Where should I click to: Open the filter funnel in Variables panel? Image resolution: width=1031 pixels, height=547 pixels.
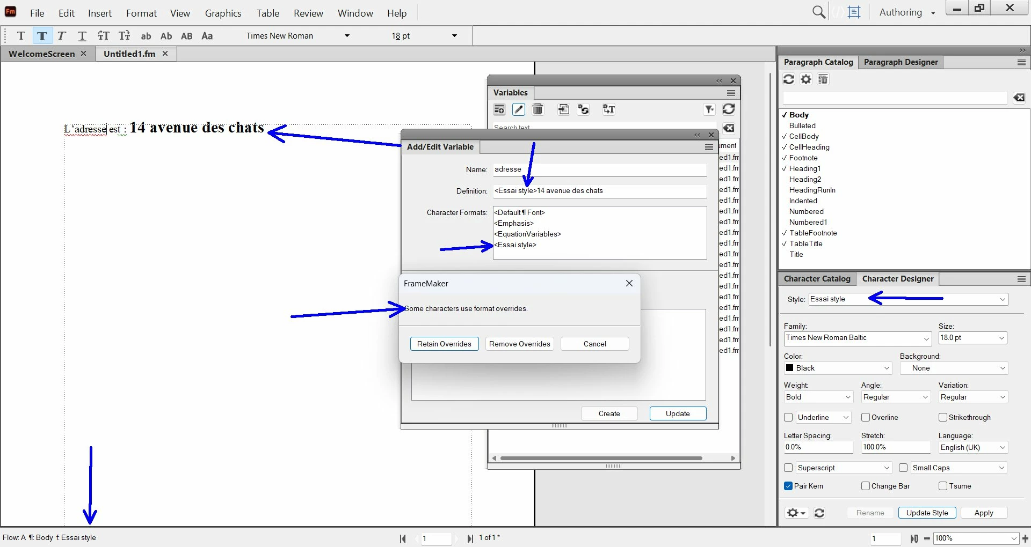(x=709, y=109)
